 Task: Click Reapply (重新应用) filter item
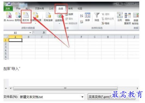coord(108,19)
